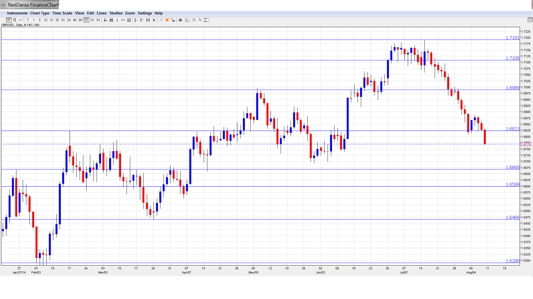Image resolution: width=533 pixels, height=299 pixels.
Task: Toggle the chart grid icon
Action: coord(111,20)
